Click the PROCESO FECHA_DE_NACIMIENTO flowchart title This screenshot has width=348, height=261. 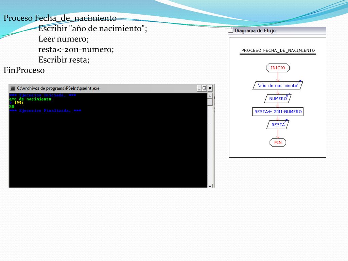(x=278, y=50)
